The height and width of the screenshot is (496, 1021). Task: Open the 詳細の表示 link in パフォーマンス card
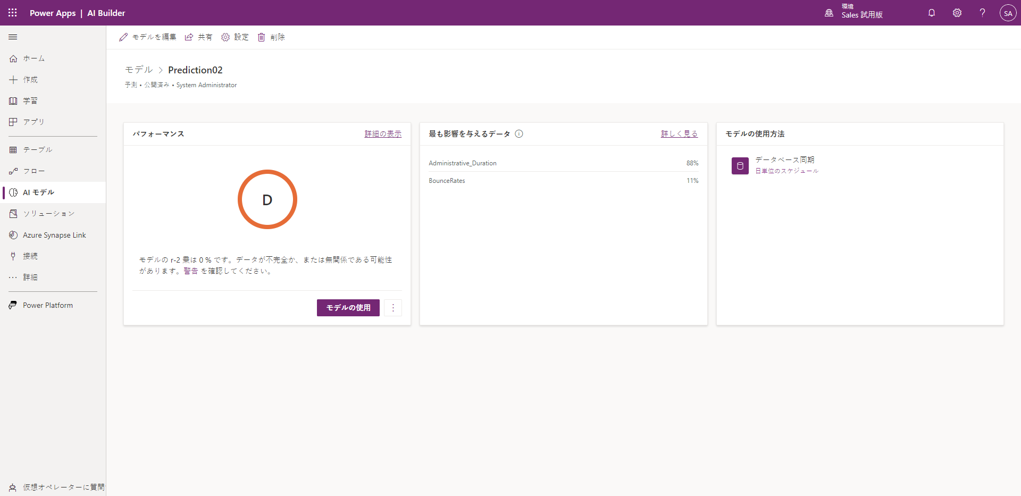tap(383, 134)
